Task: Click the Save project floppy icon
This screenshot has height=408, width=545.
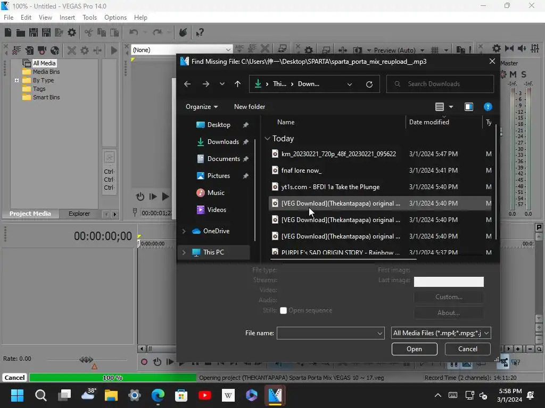Action: click(34, 32)
